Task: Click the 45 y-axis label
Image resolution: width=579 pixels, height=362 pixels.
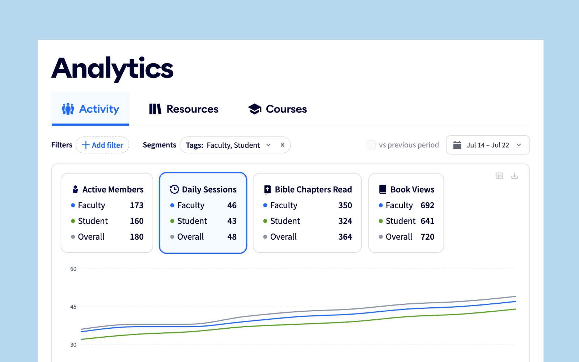Action: coord(73,307)
